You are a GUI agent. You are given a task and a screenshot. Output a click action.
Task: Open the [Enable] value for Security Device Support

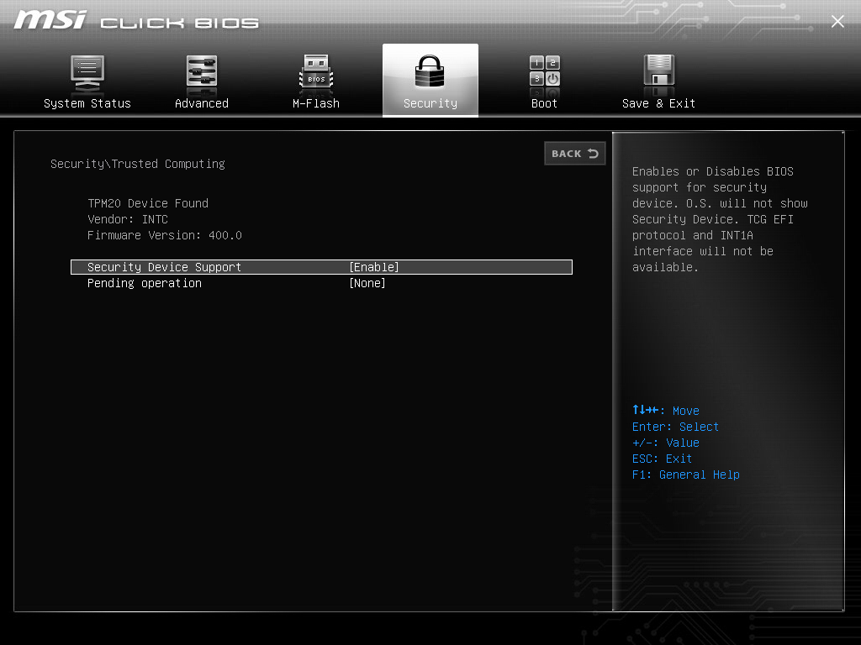(374, 267)
